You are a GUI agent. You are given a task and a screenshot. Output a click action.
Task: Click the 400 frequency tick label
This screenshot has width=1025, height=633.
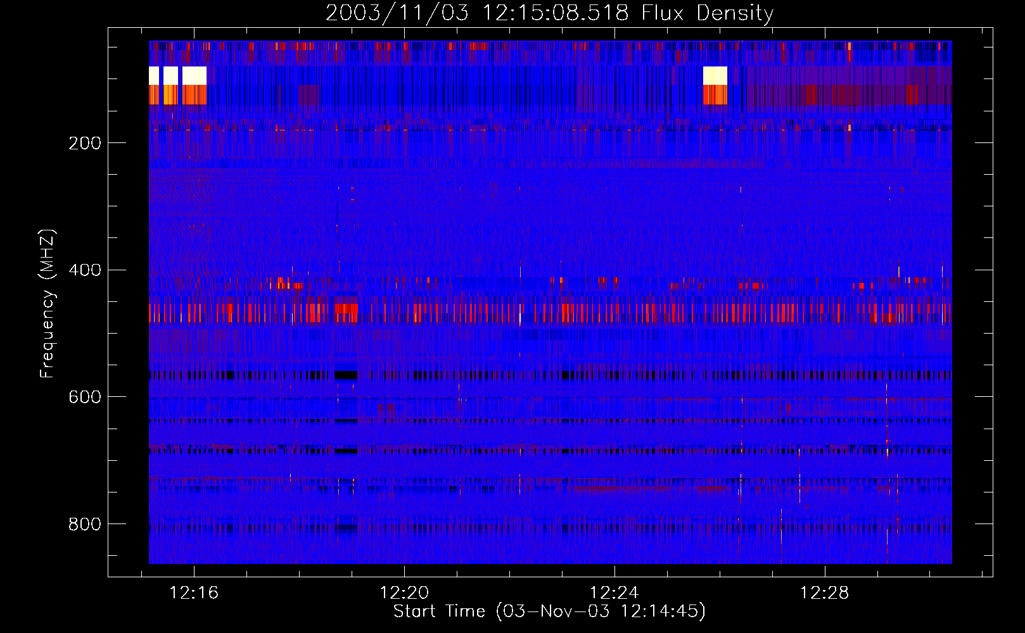tap(85, 270)
